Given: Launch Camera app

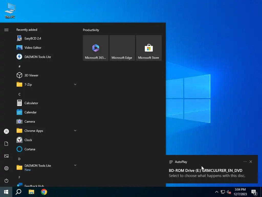Looking at the screenshot, I should pos(47,121).
